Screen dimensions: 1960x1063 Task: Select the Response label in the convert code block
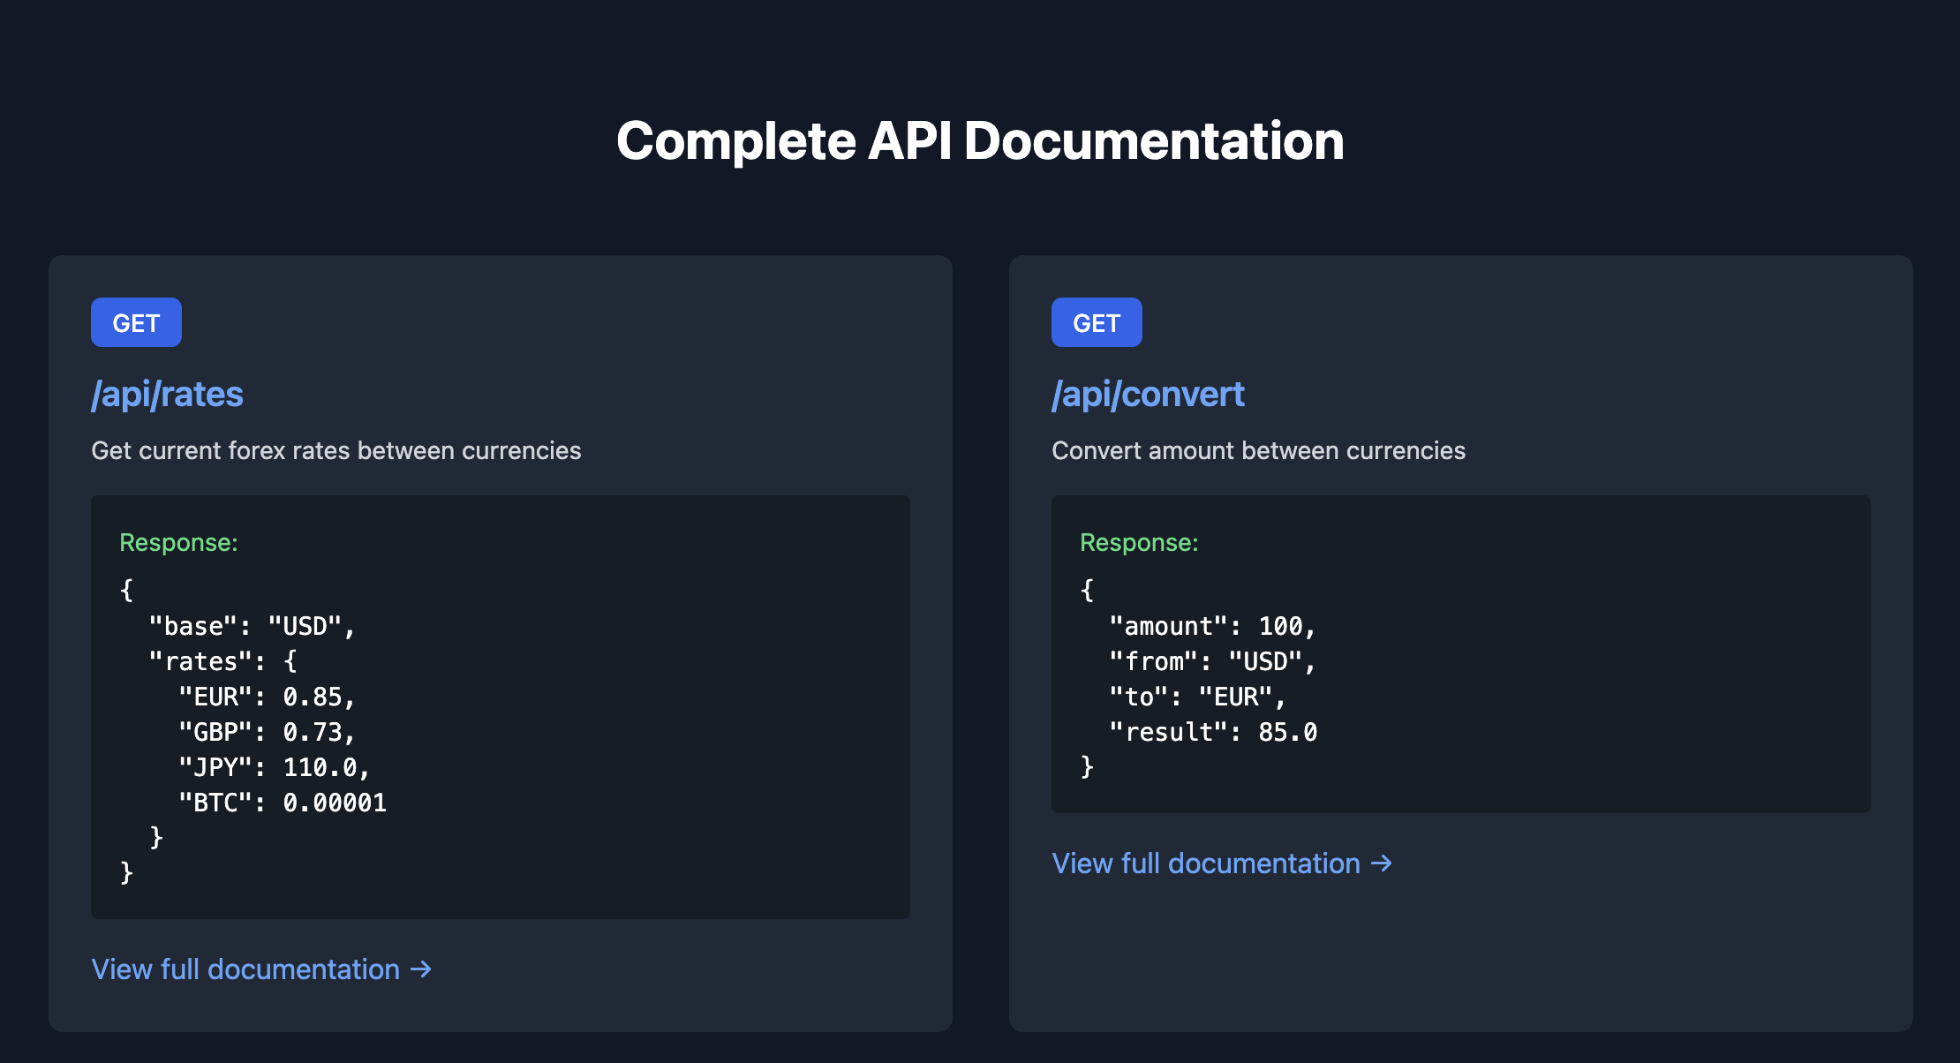click(x=1138, y=542)
